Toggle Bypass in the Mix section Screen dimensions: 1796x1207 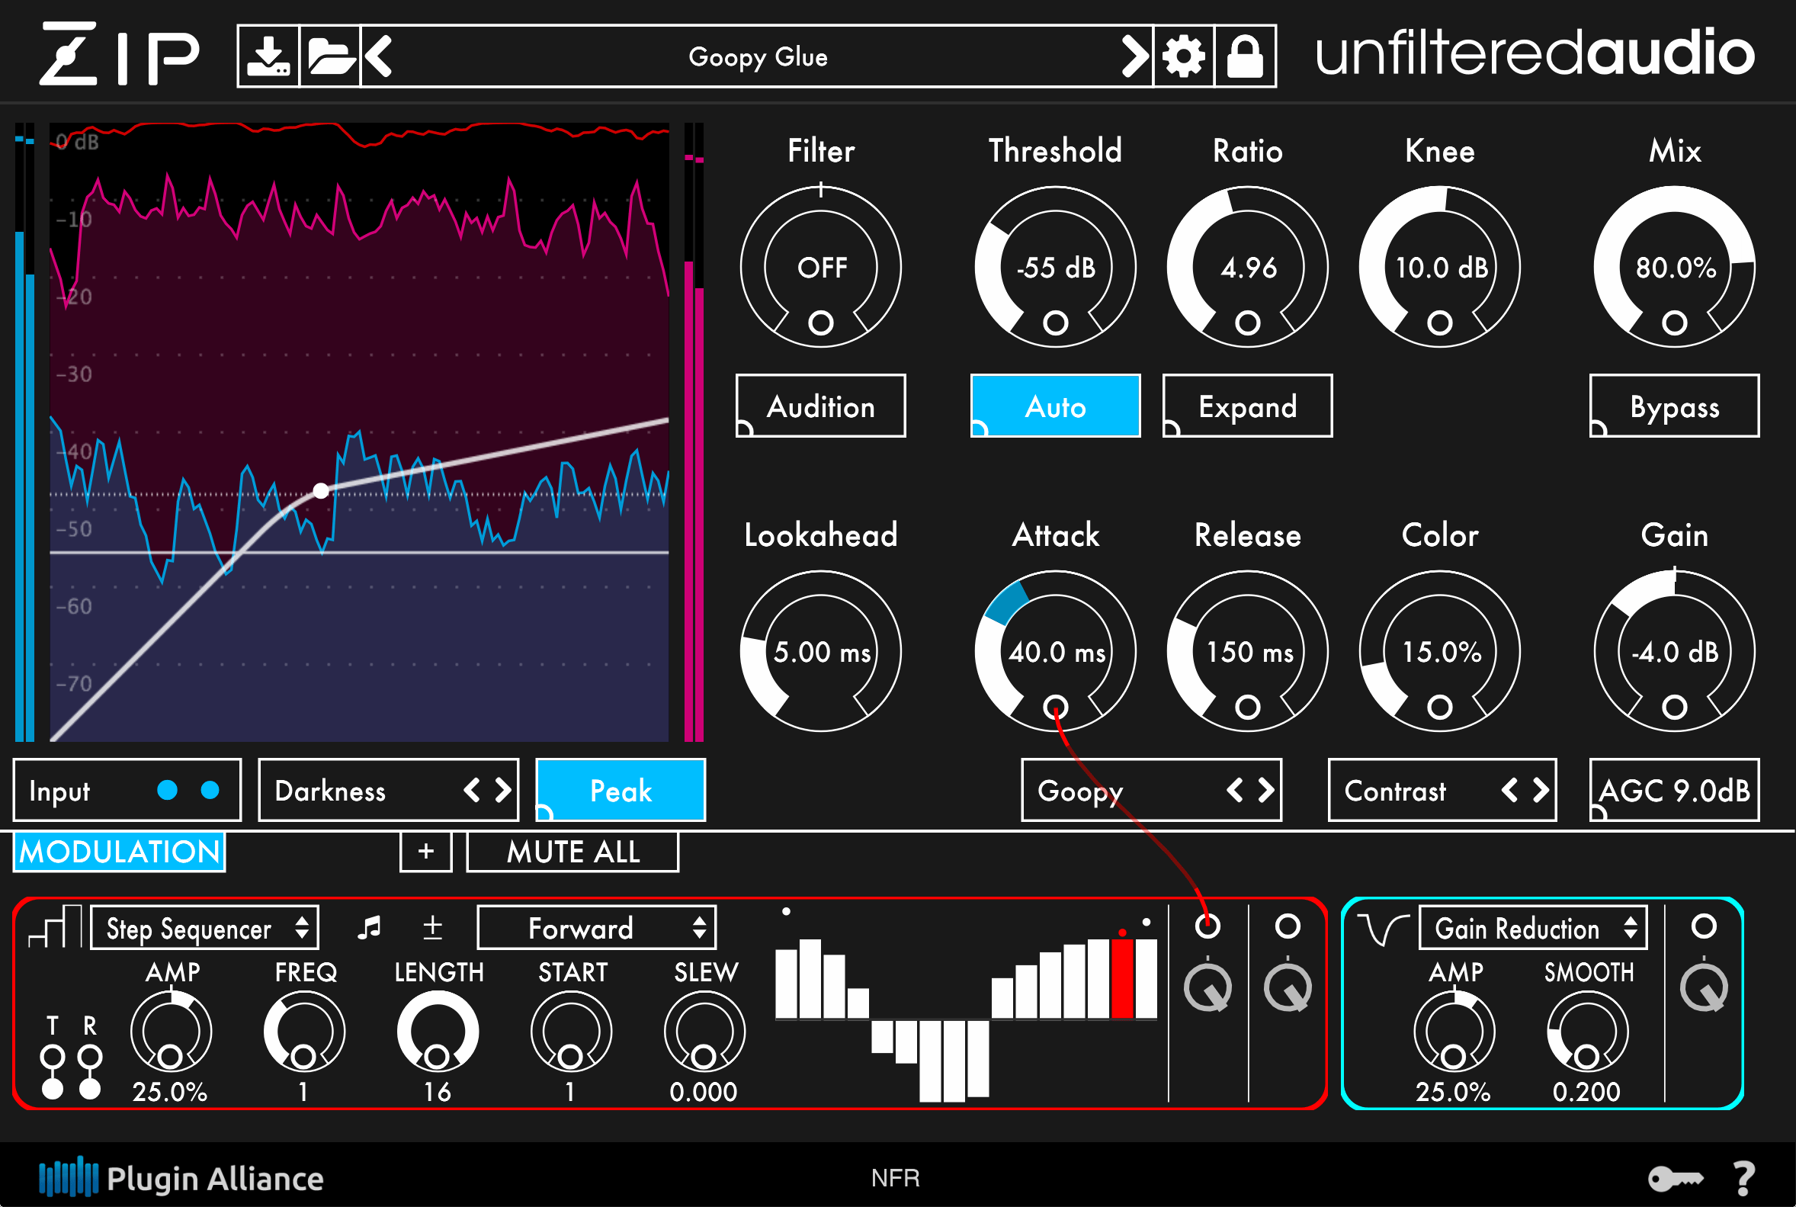point(1675,406)
